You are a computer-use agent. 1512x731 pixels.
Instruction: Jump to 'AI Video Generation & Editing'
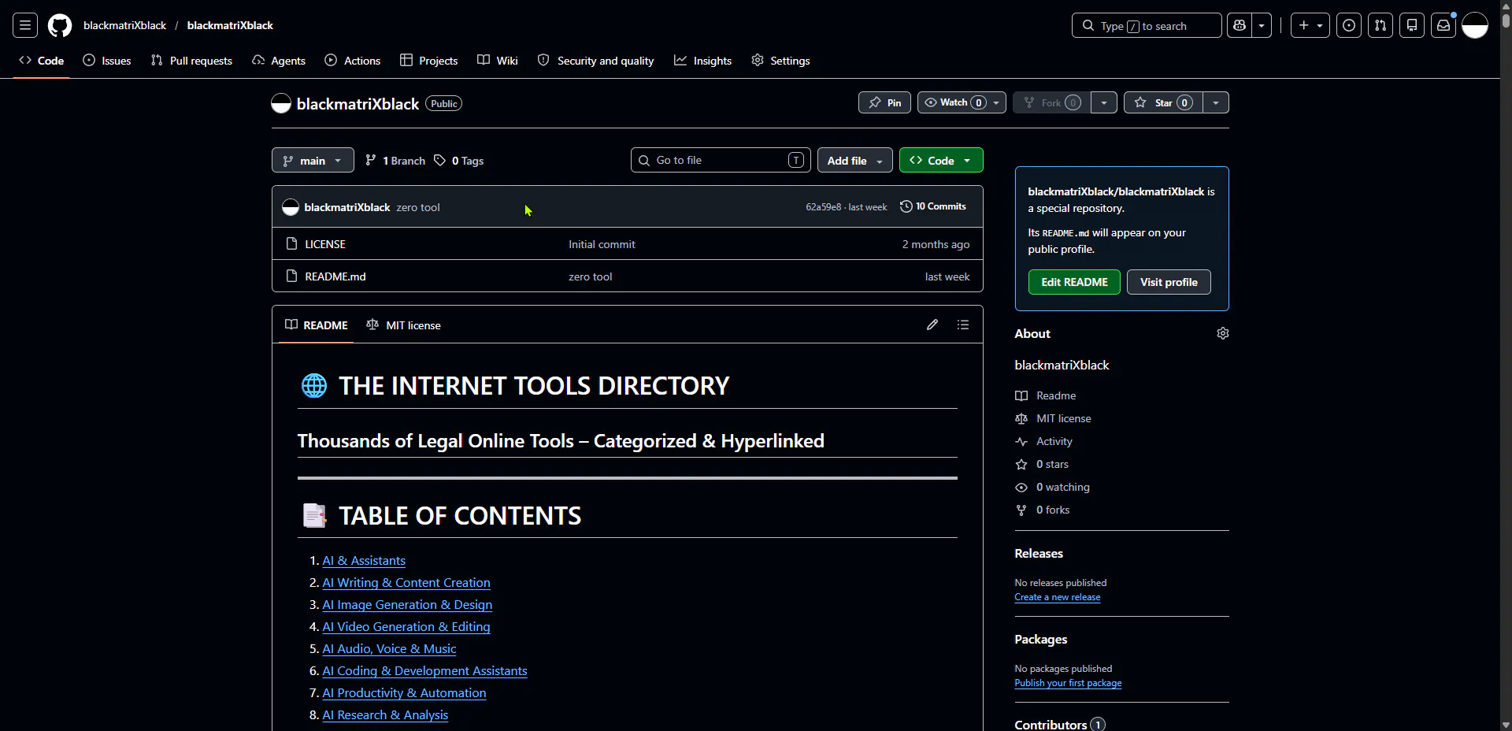406,627
